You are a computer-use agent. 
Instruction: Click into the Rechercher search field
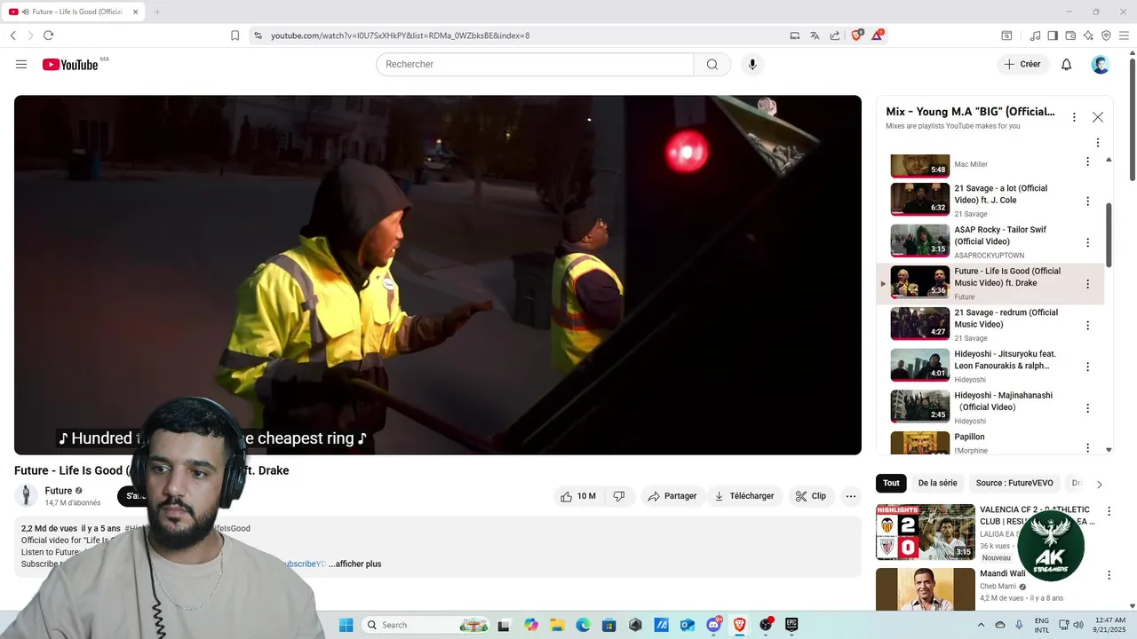tap(535, 65)
